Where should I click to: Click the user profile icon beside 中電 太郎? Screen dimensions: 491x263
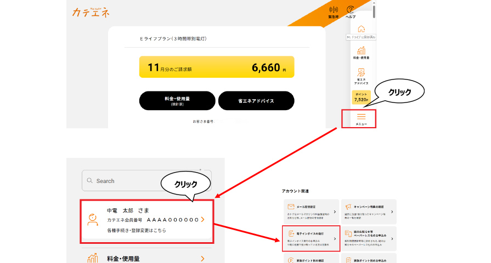93,219
